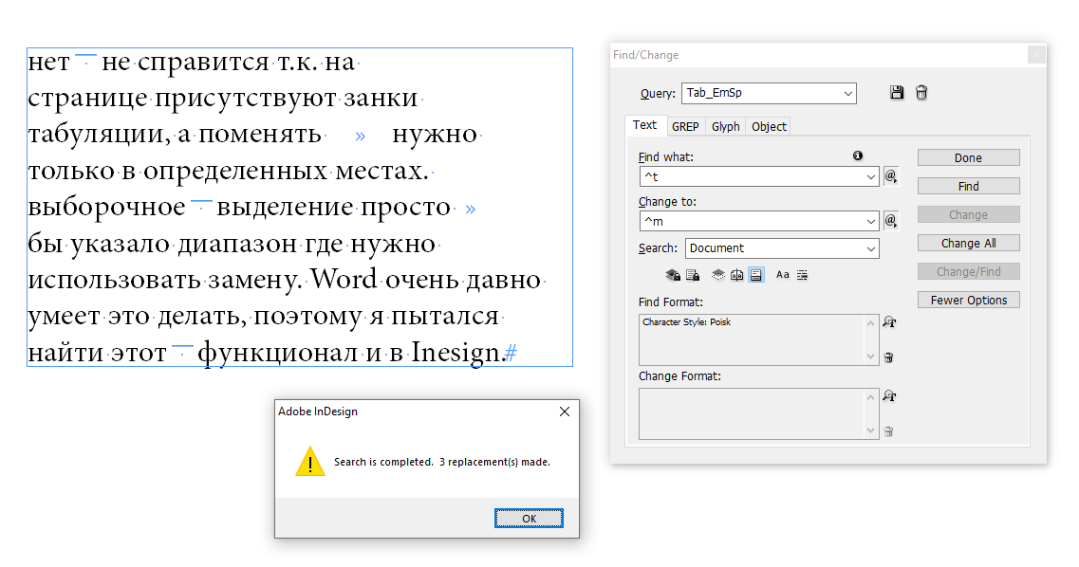Expand the Find what history dropdown arrow
The image size is (1079, 567).
870,177
